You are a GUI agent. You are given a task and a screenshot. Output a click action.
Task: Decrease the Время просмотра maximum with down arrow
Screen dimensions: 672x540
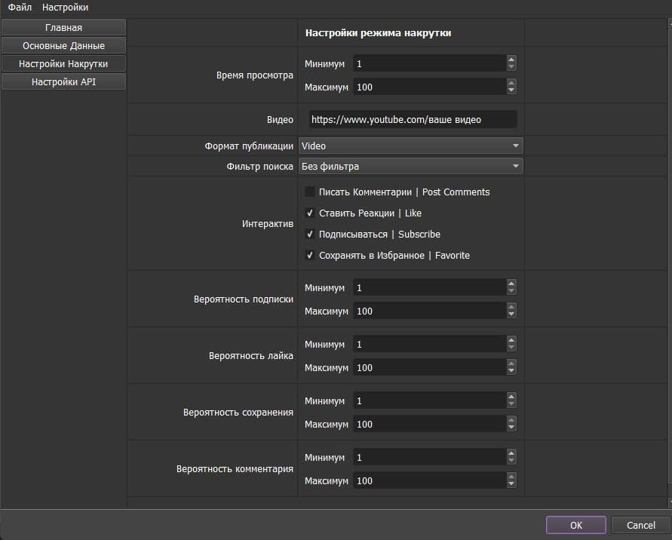(x=512, y=91)
